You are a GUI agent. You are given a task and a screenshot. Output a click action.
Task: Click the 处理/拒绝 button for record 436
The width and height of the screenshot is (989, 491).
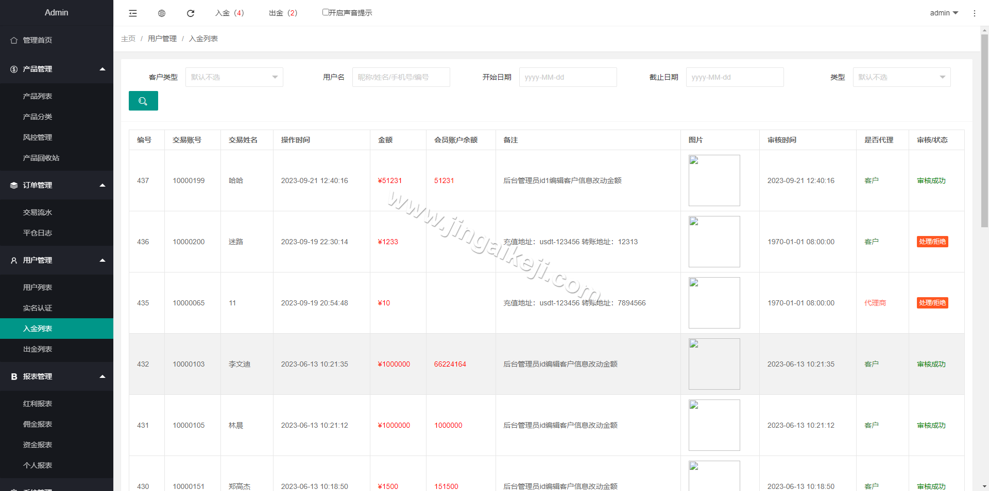[x=932, y=242]
